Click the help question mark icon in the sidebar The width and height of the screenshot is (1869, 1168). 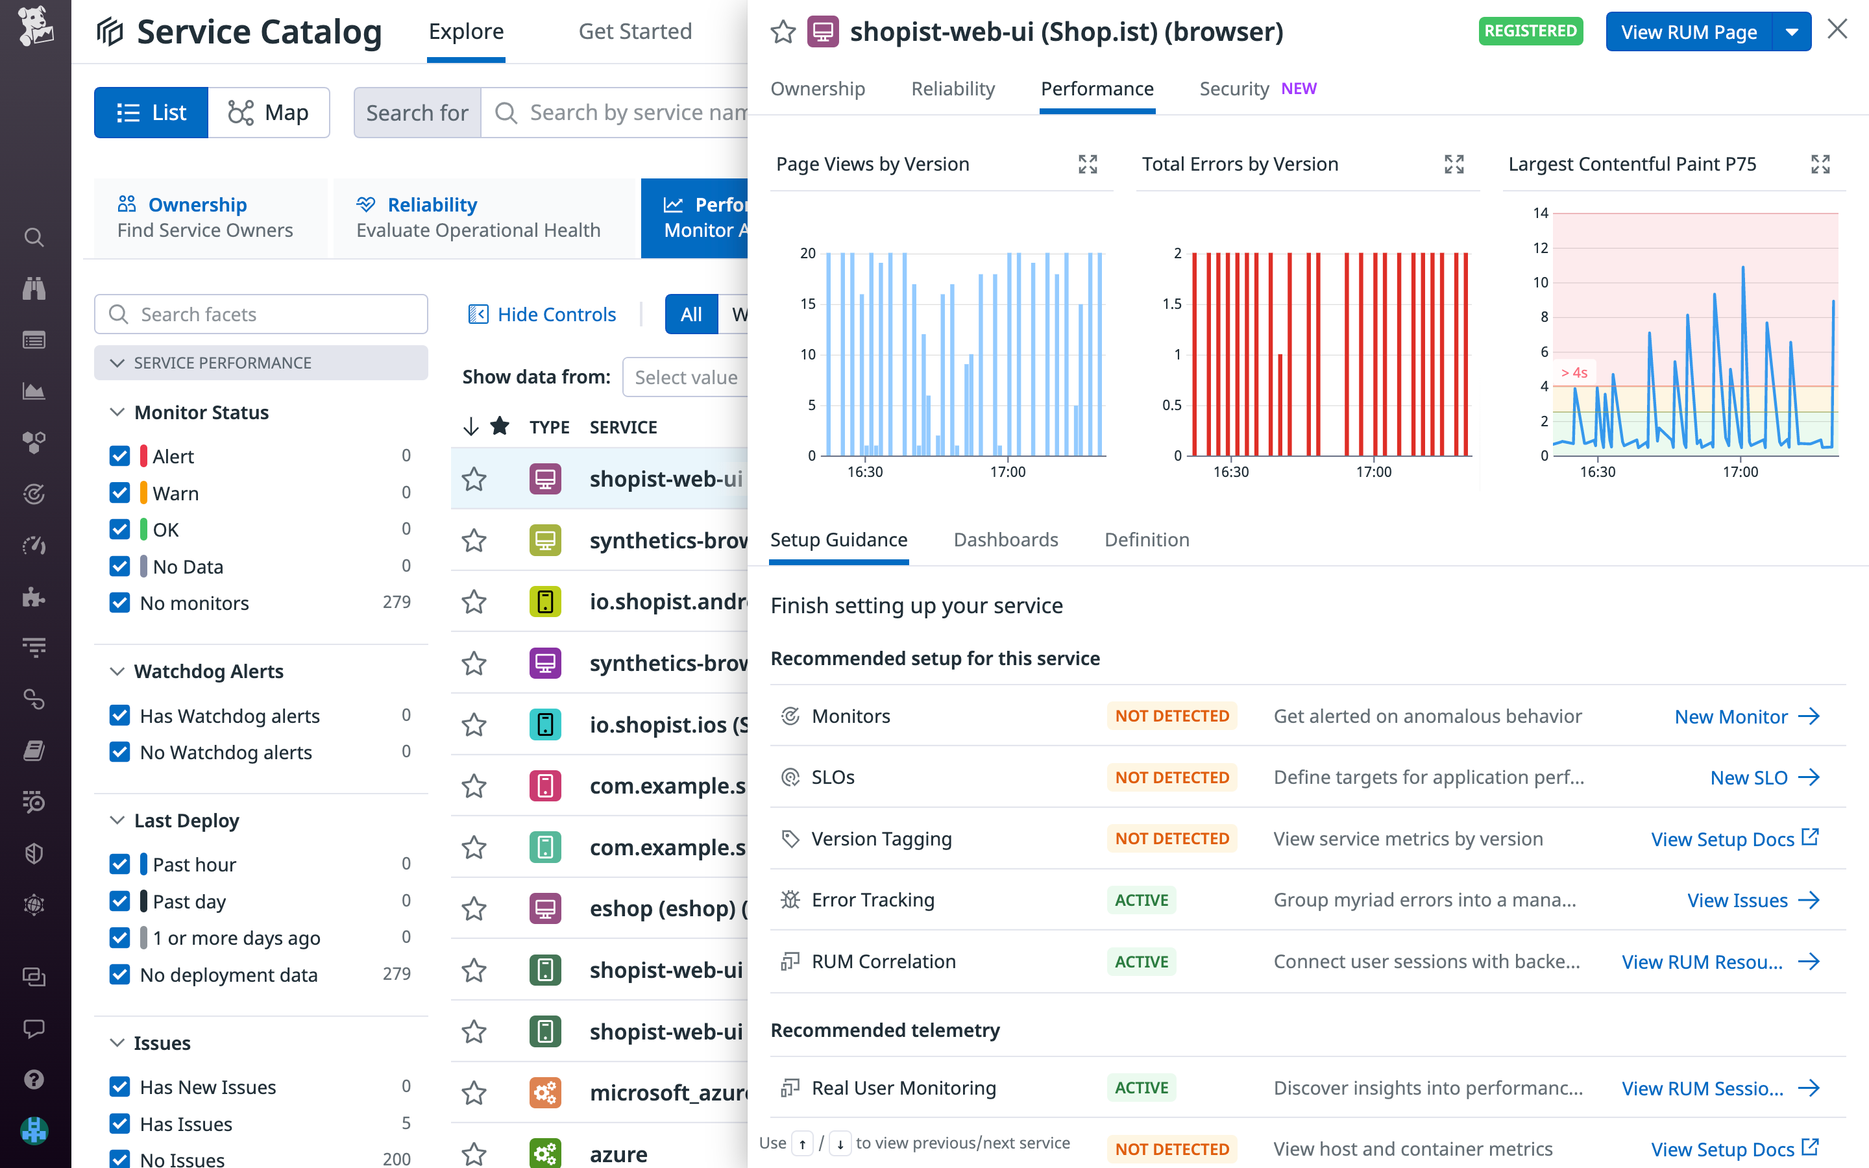pos(34,1079)
